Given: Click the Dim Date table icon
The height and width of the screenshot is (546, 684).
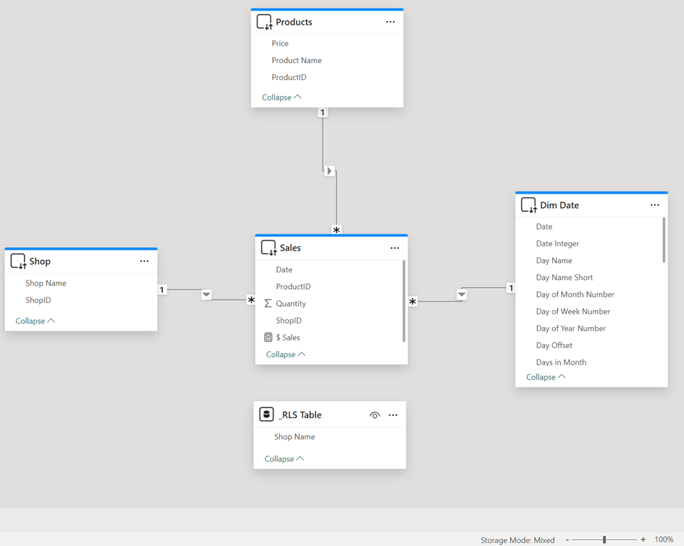Looking at the screenshot, I should pyautogui.click(x=528, y=205).
